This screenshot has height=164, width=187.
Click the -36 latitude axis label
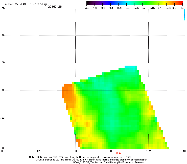point(2,90)
